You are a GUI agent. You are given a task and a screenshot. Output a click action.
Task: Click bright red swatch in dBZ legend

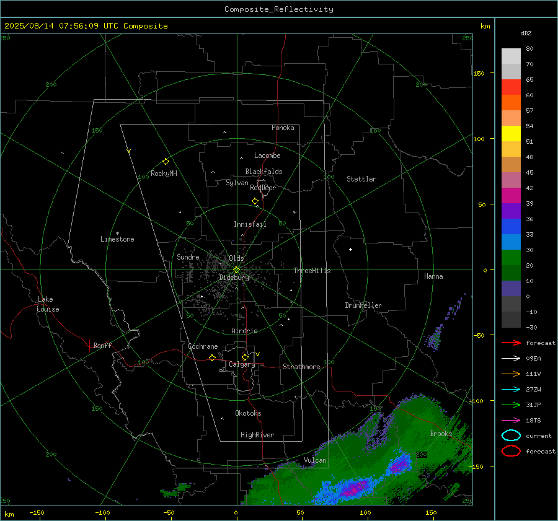(x=511, y=87)
